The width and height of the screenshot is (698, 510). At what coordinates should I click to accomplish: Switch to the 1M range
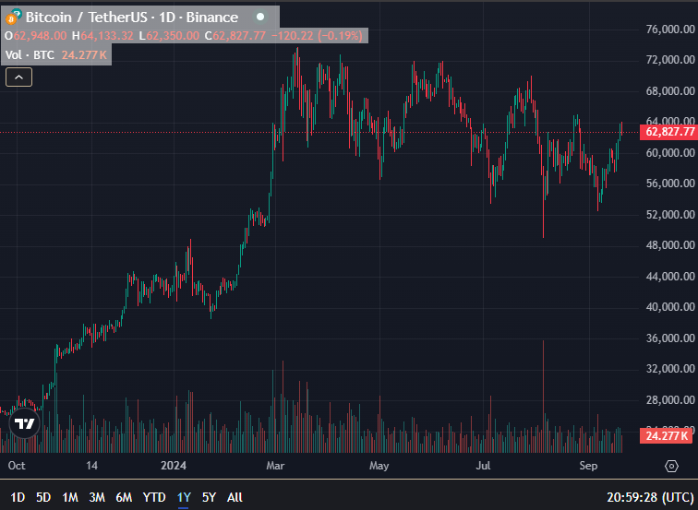70,497
